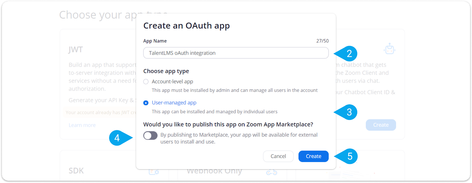The height and width of the screenshot is (183, 472).
Task: Click the Account-level app label text
Action: tap(172, 82)
